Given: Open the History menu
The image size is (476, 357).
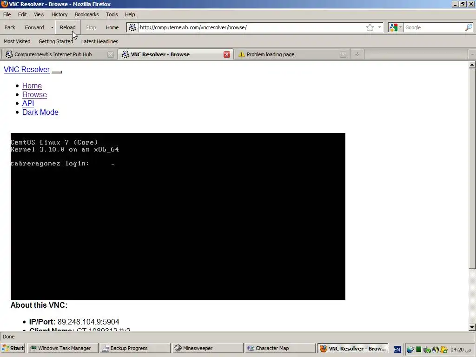Looking at the screenshot, I should tap(59, 14).
